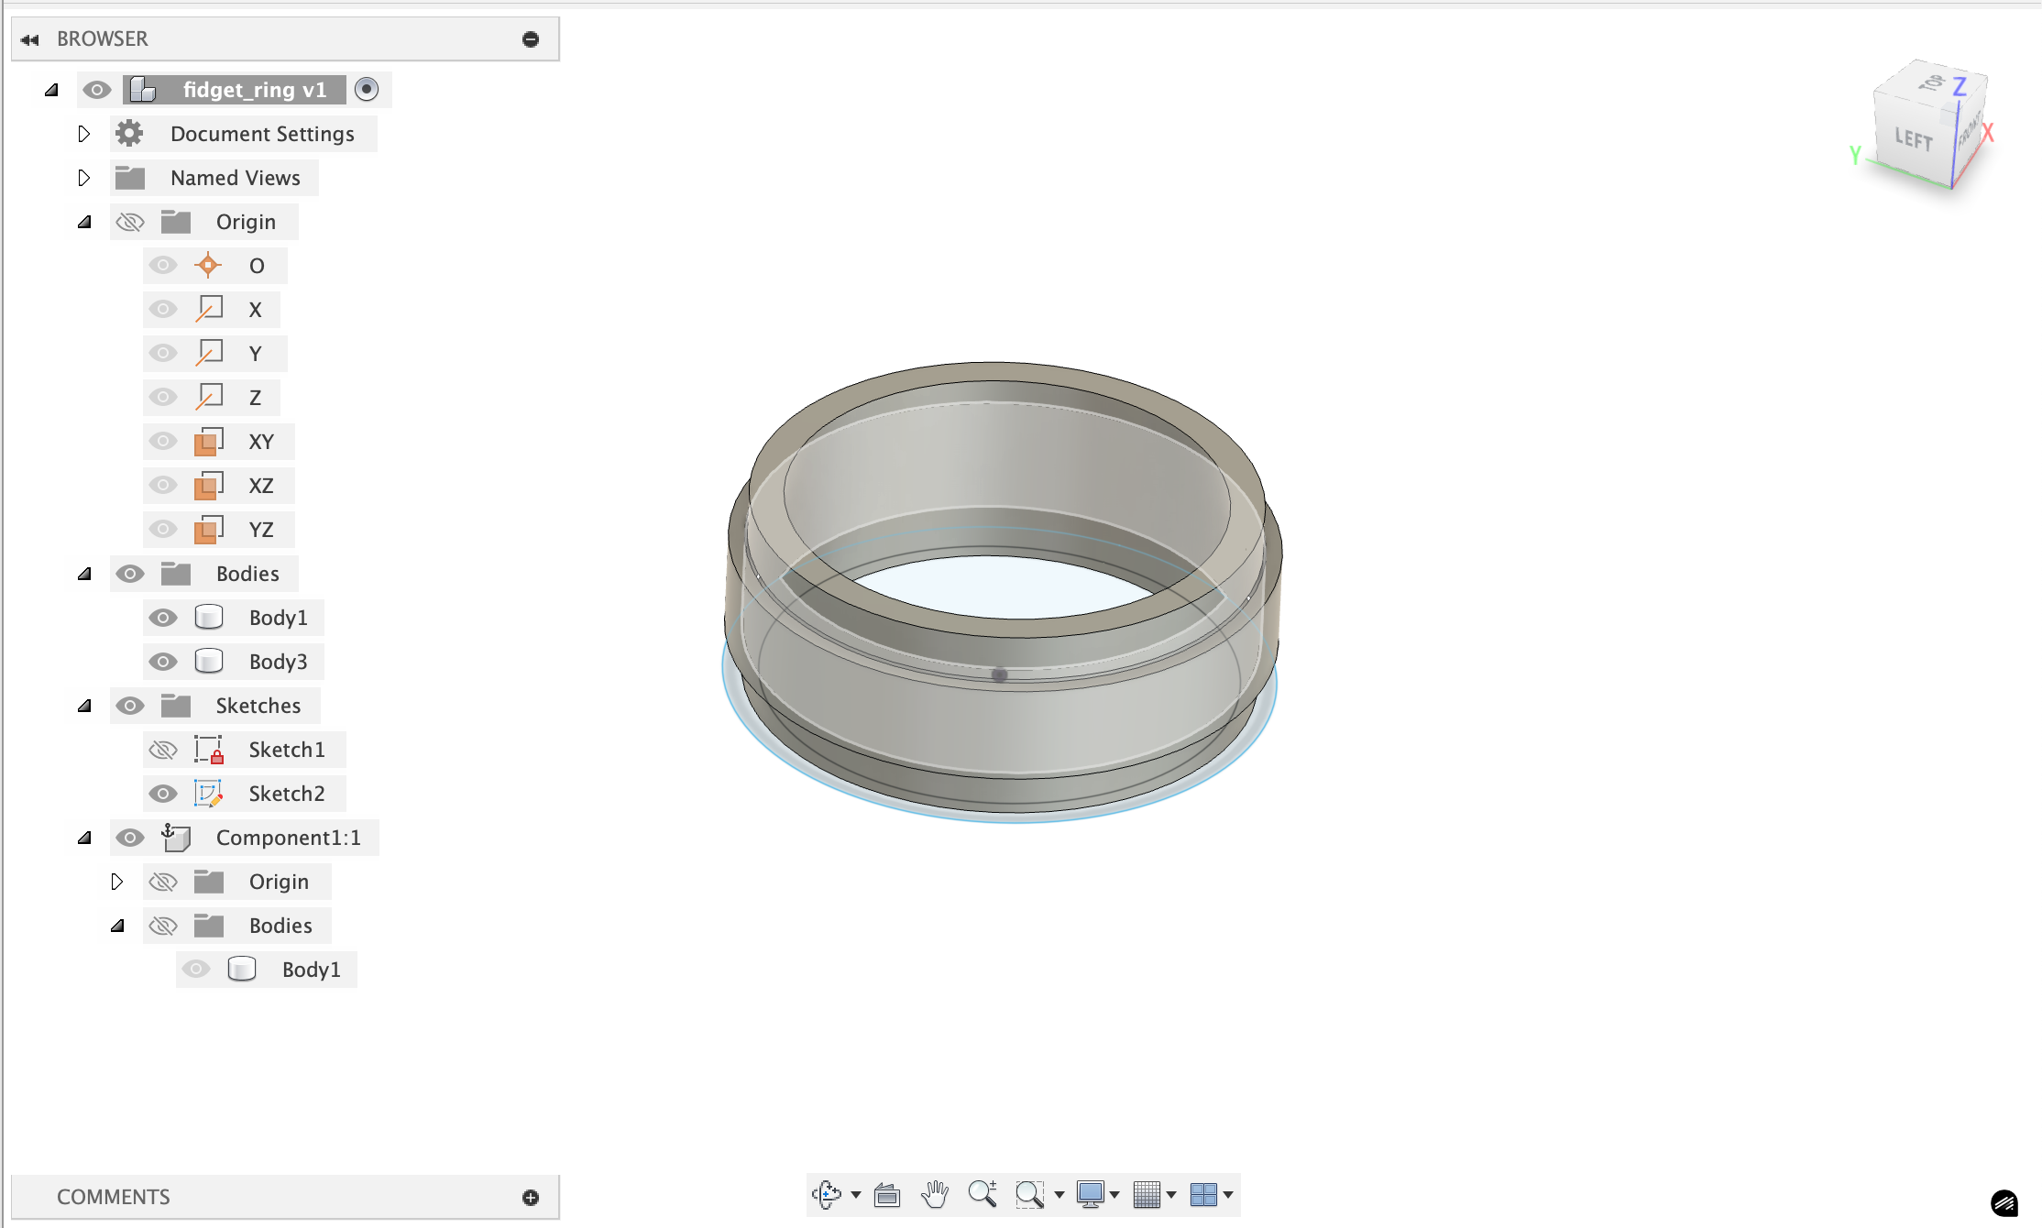Expand the Document Settings node

pos(83,133)
